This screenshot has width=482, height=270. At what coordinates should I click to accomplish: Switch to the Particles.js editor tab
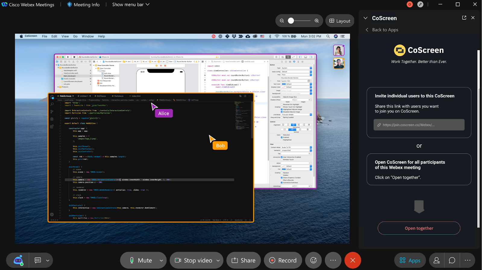tap(118, 96)
